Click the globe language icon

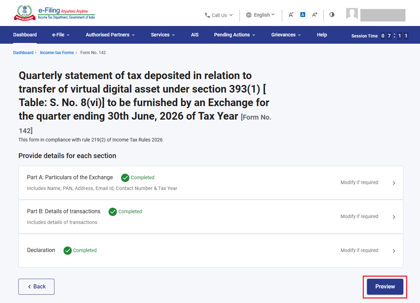(249, 15)
